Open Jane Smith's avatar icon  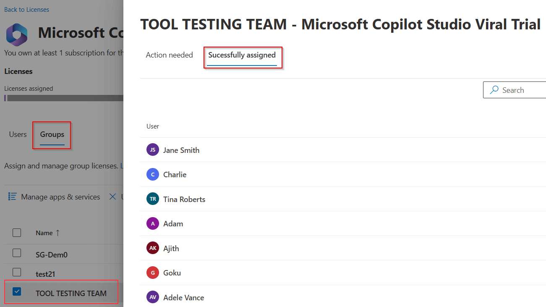(x=152, y=150)
